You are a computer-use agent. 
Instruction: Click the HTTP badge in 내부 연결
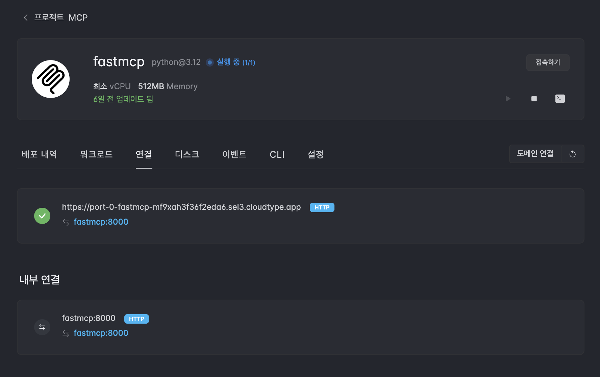[x=136, y=319]
